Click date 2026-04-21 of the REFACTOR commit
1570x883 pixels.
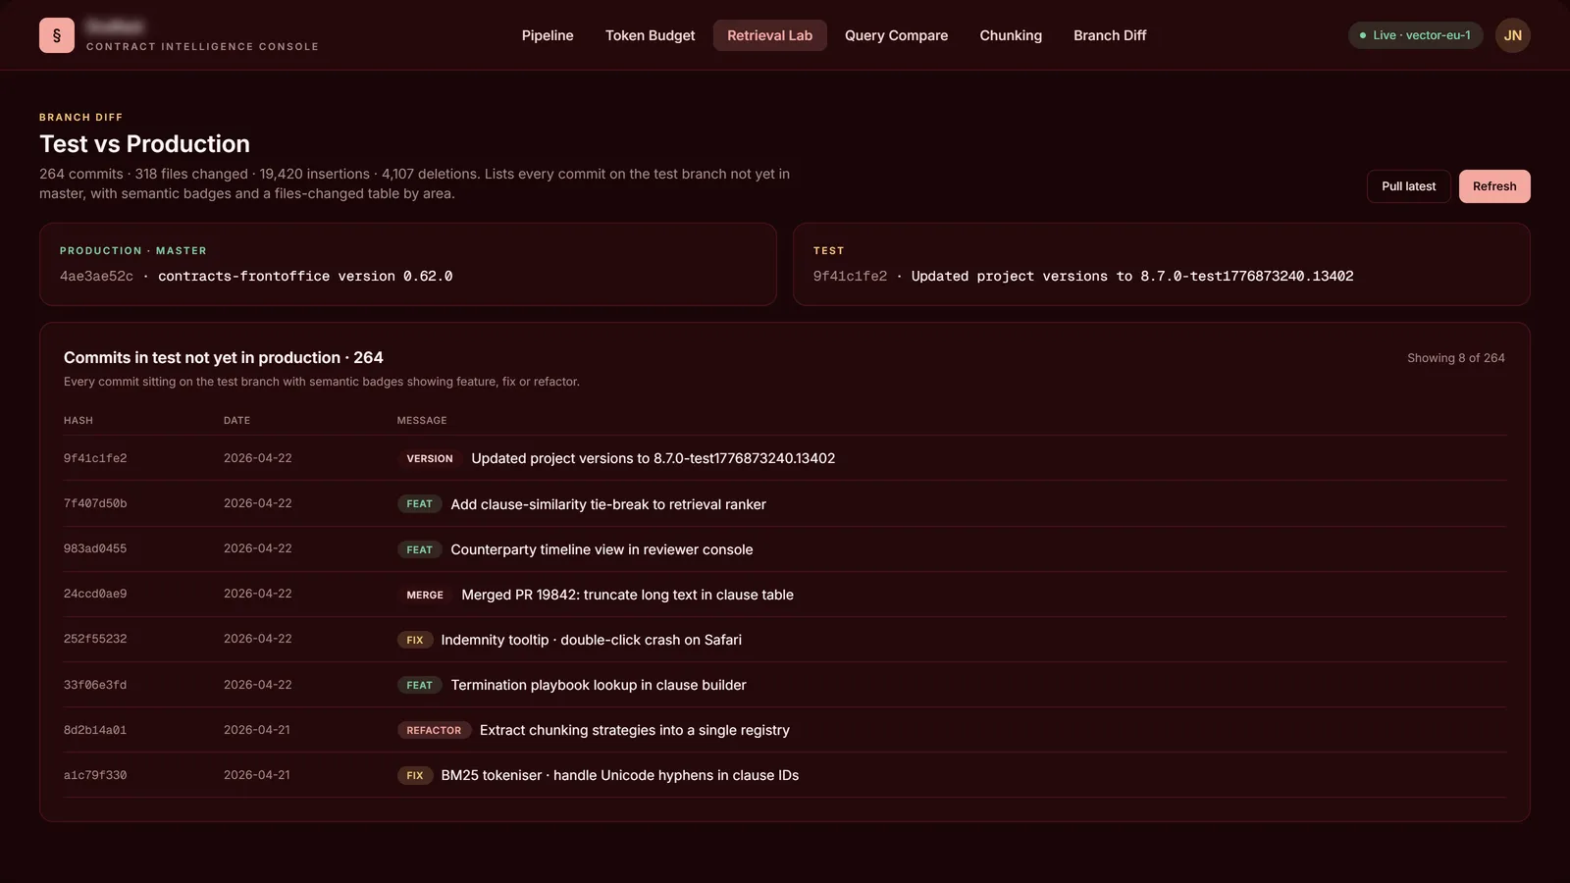(257, 730)
